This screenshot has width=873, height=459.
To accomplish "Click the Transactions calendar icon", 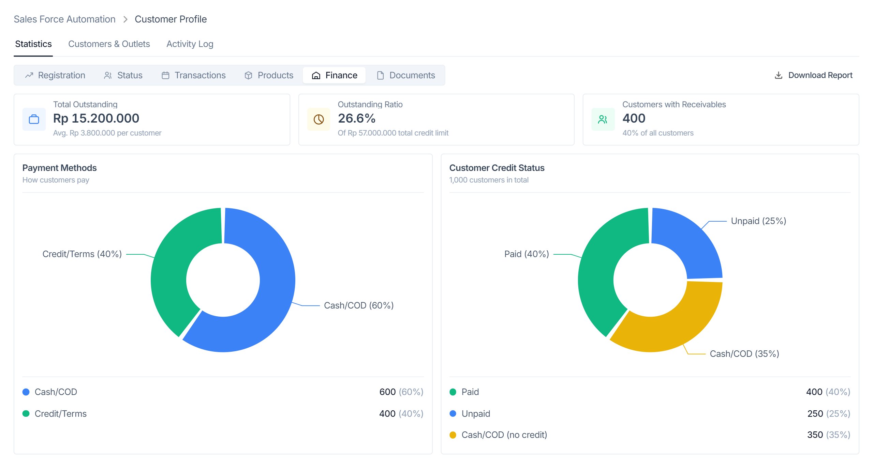I will (165, 75).
